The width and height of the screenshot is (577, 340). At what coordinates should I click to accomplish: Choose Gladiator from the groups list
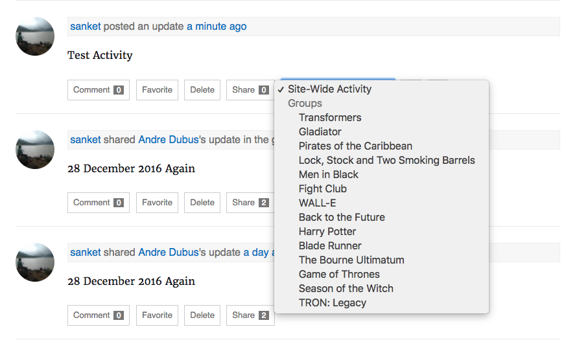click(320, 132)
